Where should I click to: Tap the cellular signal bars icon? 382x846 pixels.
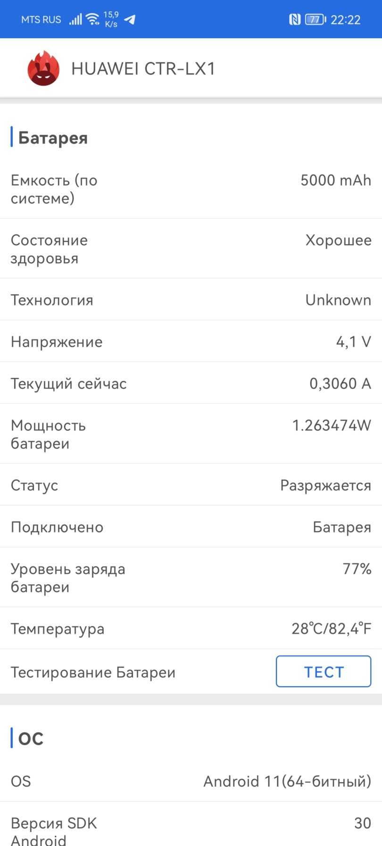point(75,19)
